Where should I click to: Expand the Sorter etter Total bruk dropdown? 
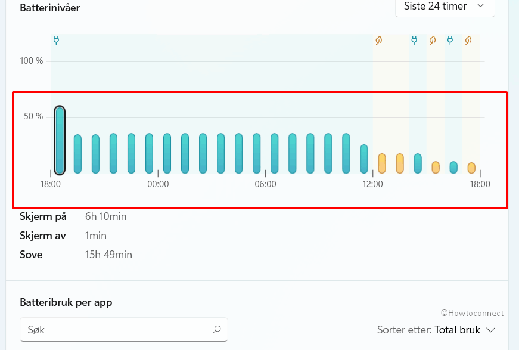[436, 329]
